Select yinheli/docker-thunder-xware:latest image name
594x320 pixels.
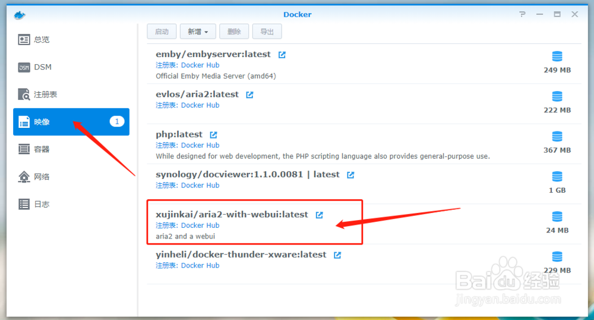pyautogui.click(x=241, y=255)
